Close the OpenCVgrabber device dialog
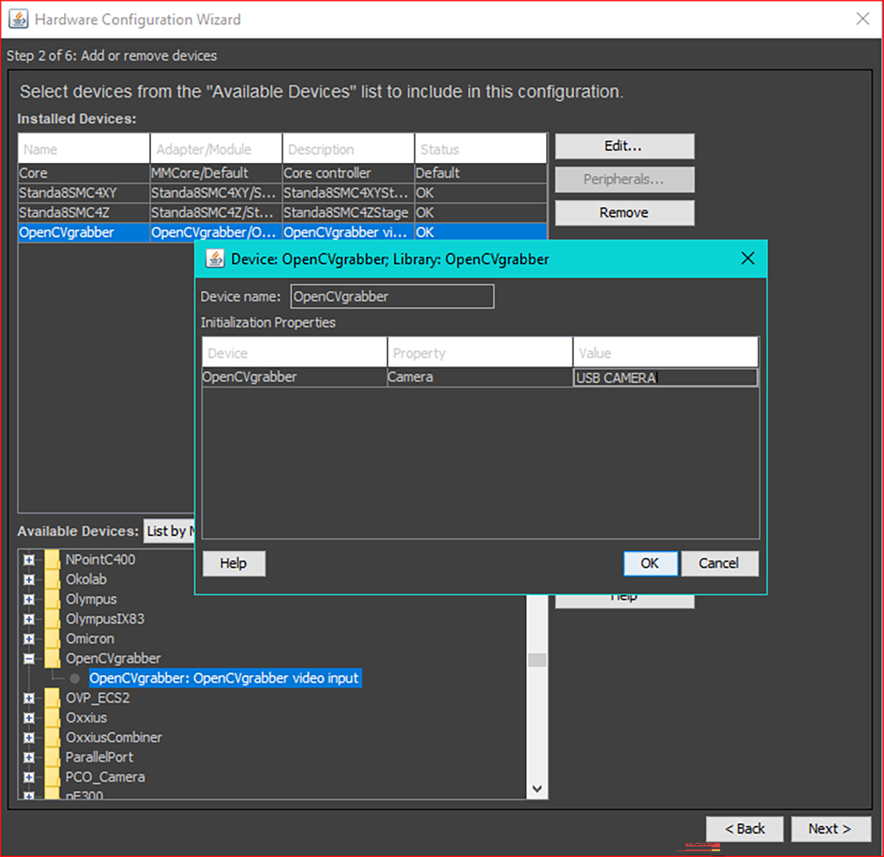This screenshot has height=857, width=884. (x=747, y=259)
